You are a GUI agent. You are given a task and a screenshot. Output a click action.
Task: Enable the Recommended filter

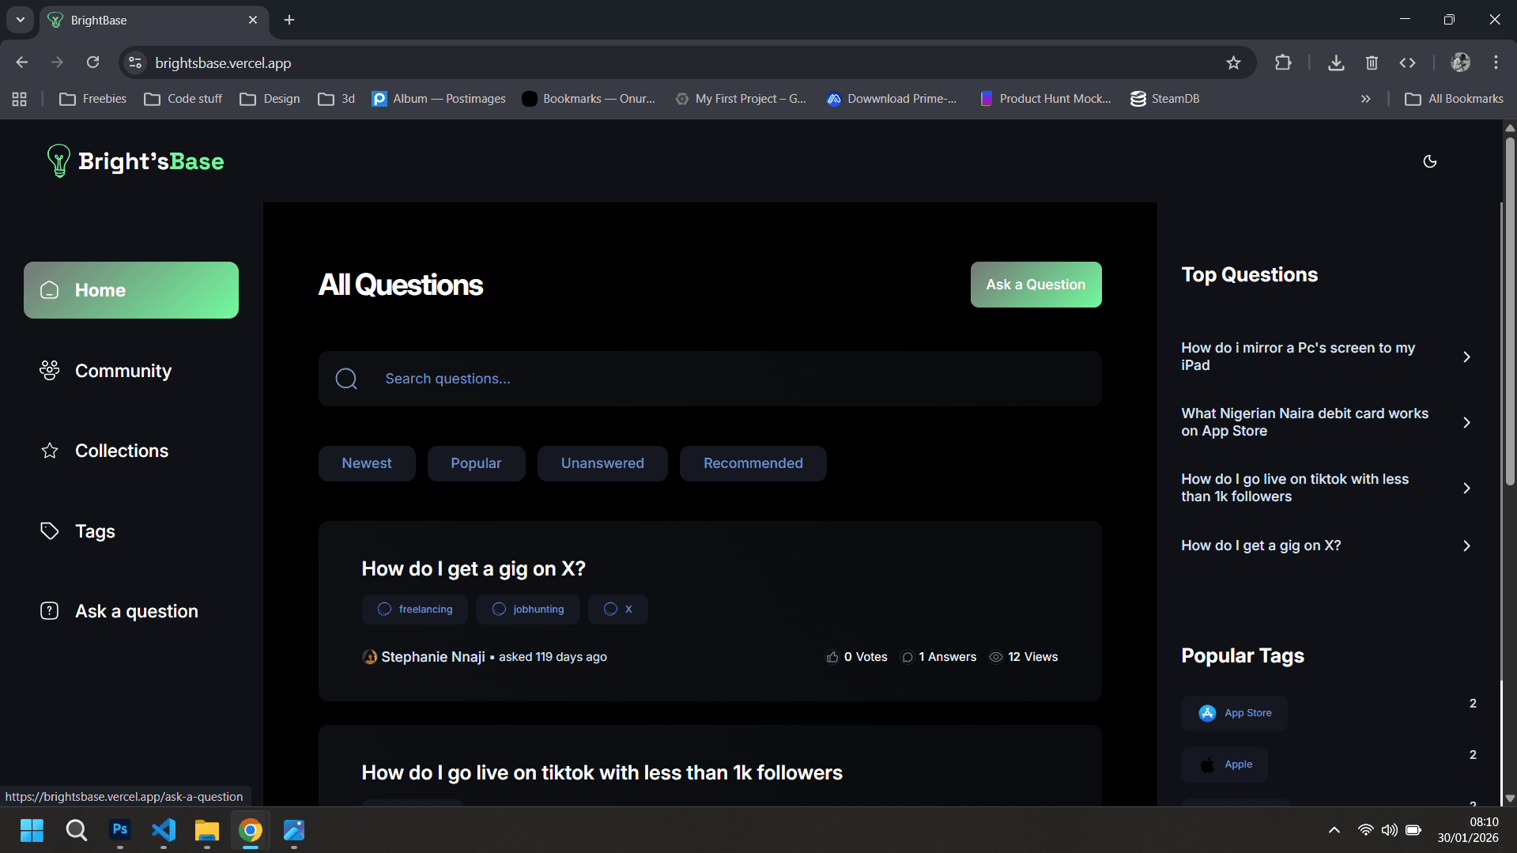tap(753, 463)
